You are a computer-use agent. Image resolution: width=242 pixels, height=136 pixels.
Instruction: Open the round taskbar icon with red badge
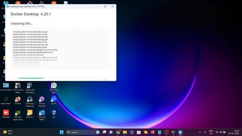point(166,132)
